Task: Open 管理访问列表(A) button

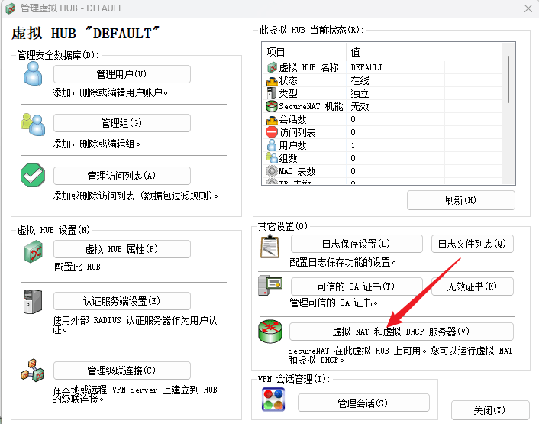Action: click(121, 176)
